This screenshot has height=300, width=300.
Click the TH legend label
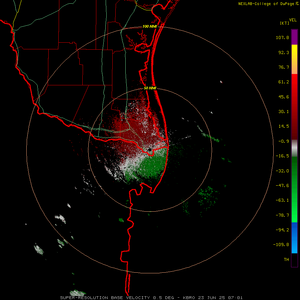[286, 260]
